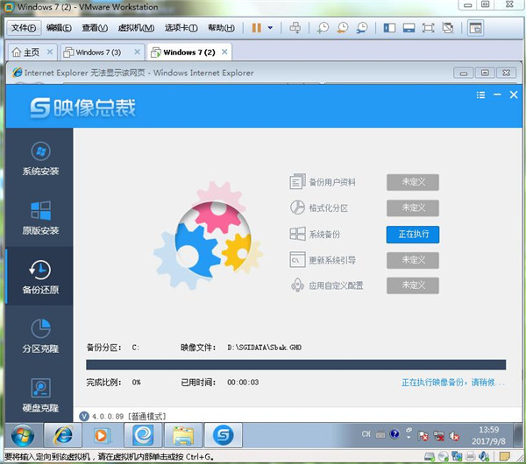Expand the power options dropdown arrow
This screenshot has height=464, width=526.
[270, 28]
